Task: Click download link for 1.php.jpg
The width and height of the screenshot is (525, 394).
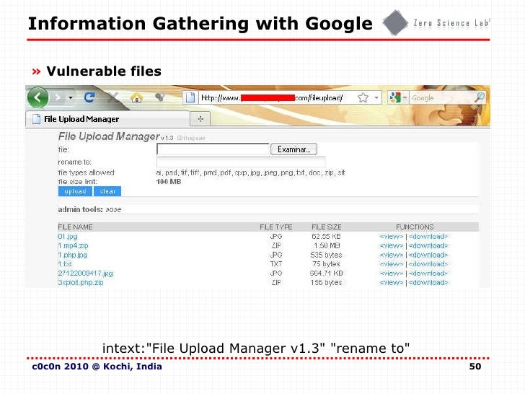Action: click(428, 255)
